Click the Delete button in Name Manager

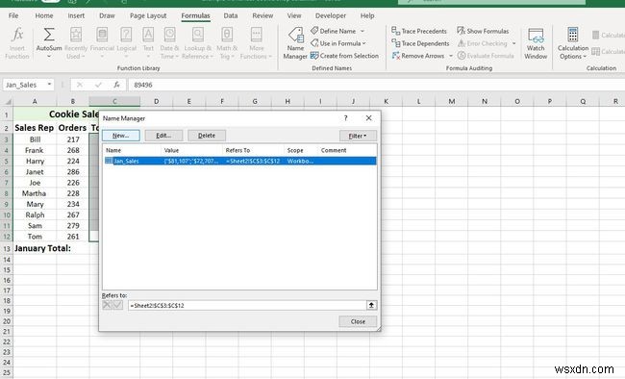click(x=207, y=136)
